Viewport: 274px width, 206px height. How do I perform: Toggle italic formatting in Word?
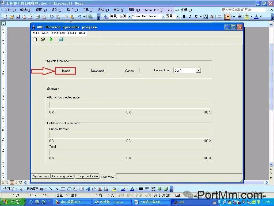(x=190, y=17)
